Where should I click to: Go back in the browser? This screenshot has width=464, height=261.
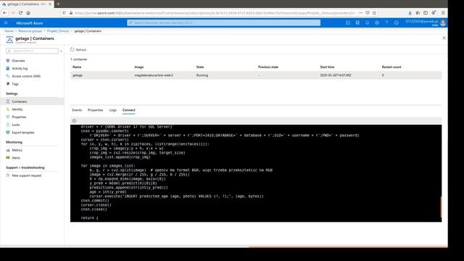[x=5, y=13]
